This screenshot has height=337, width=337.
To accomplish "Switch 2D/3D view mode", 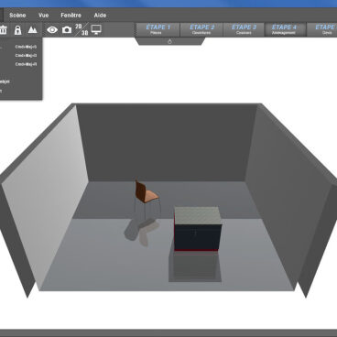I will click(x=82, y=29).
